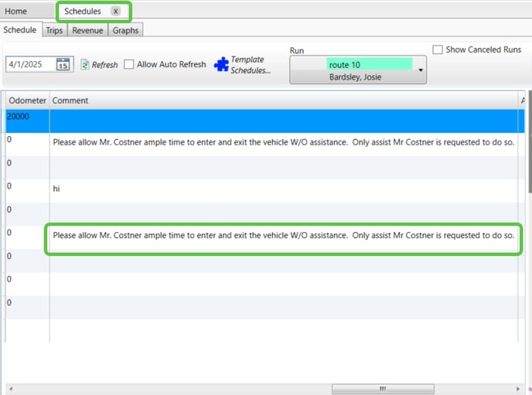Click the Refresh button label
Screen dimensions: 532x395
pyautogui.click(x=104, y=65)
